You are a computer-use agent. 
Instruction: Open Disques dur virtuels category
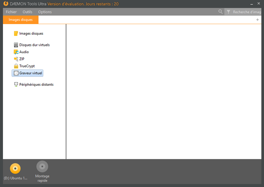[x=35, y=45]
